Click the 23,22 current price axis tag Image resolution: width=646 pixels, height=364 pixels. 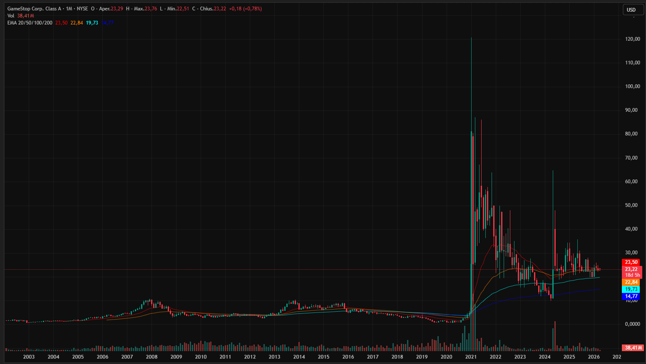tap(631, 269)
